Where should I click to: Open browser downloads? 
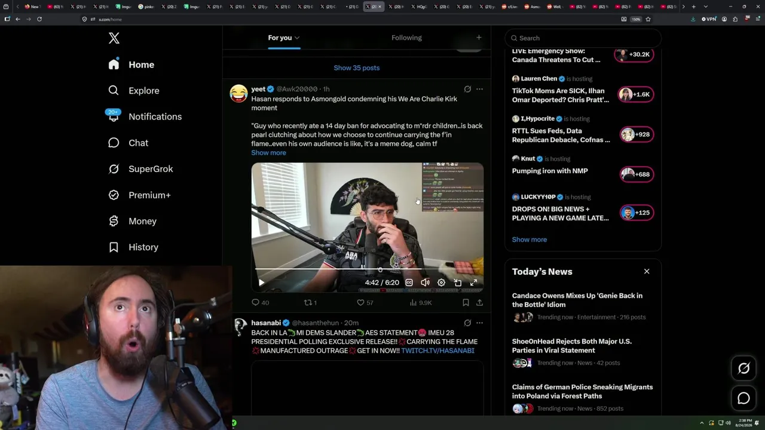click(693, 19)
